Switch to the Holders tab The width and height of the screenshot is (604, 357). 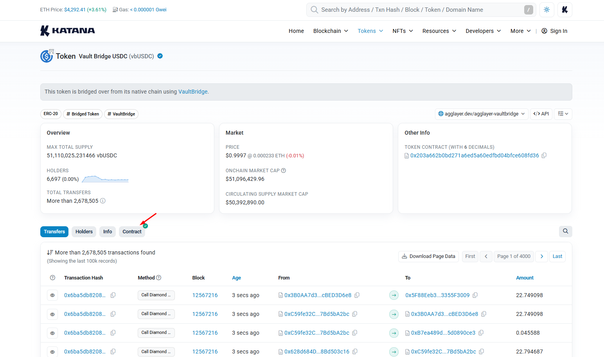pyautogui.click(x=84, y=232)
